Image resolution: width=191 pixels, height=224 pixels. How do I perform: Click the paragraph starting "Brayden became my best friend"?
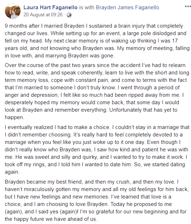tap(97, 200)
